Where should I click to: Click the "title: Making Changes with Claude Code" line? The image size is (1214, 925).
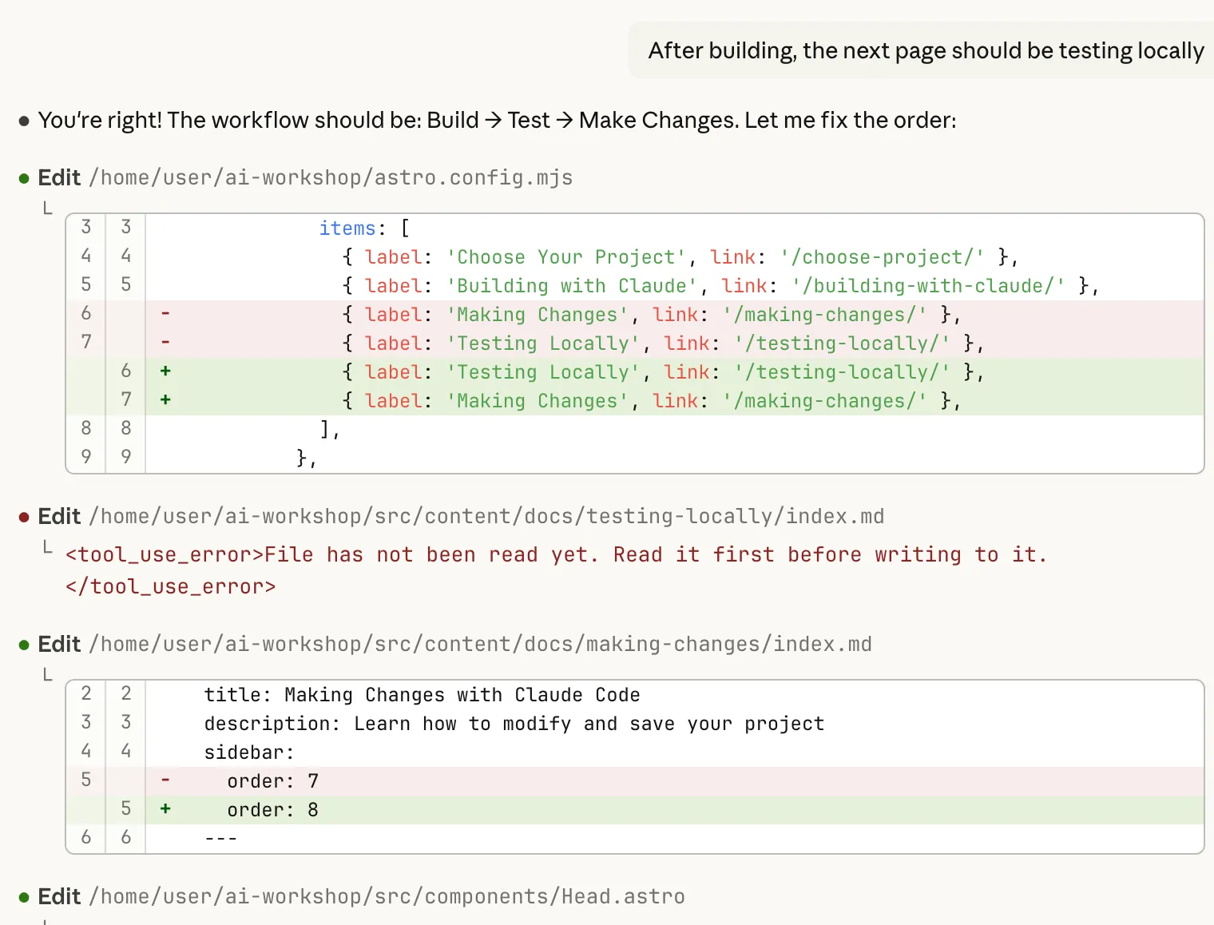pyautogui.click(x=422, y=694)
